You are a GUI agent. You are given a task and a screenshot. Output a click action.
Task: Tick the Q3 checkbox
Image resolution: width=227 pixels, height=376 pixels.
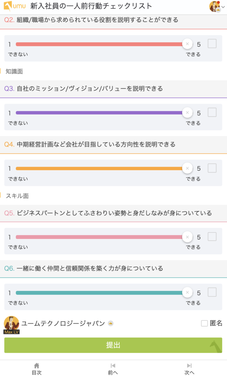[x=212, y=112]
